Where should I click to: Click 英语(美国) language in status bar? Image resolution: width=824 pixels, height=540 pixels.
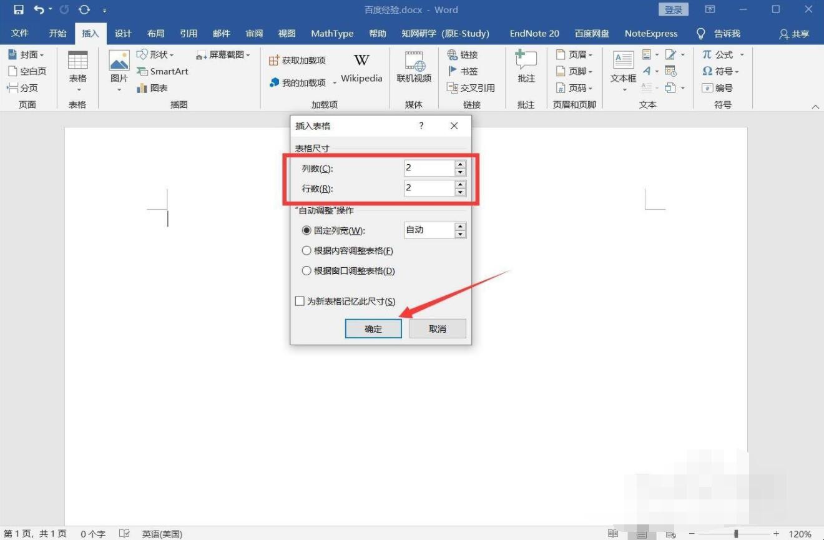pos(162,534)
